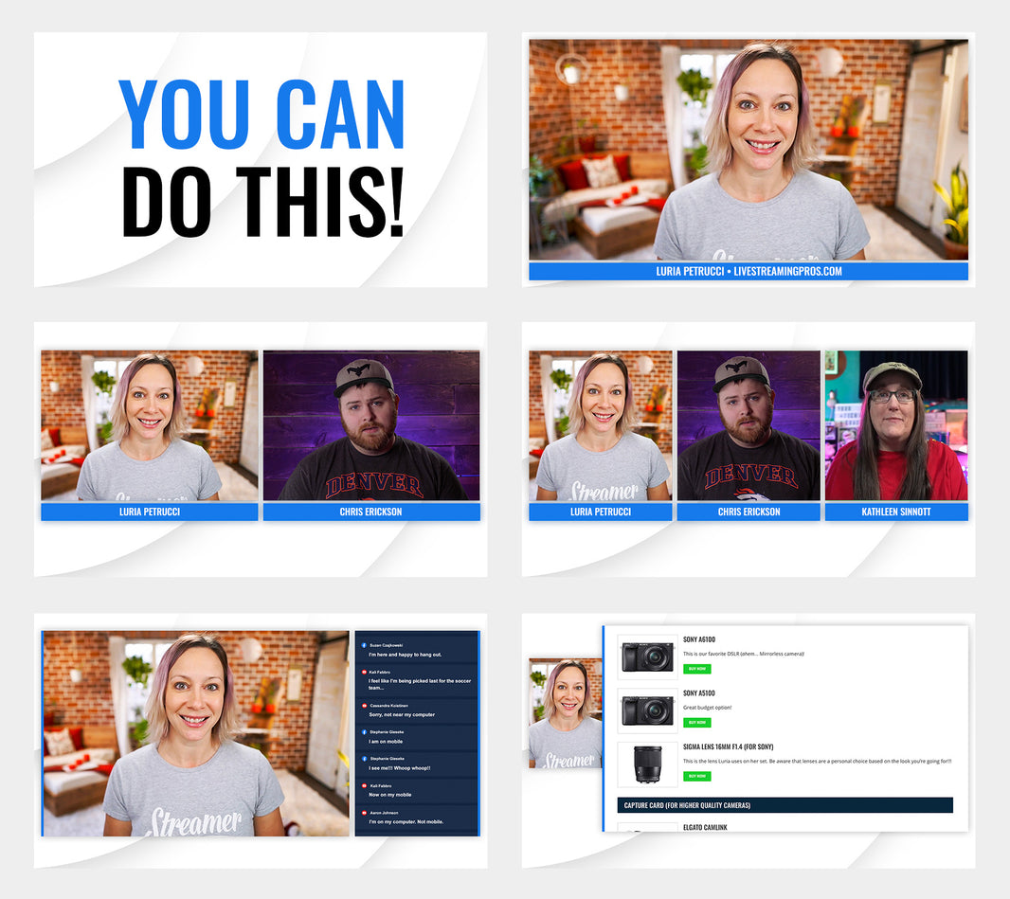
Task: Select Chris Erickson's video in the two-person layout
Action: (x=371, y=425)
